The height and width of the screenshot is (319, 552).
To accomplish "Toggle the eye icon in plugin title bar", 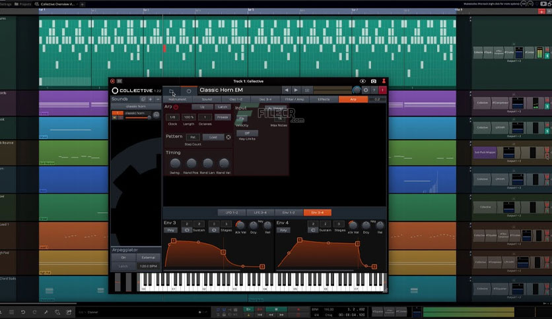I will coord(362,81).
